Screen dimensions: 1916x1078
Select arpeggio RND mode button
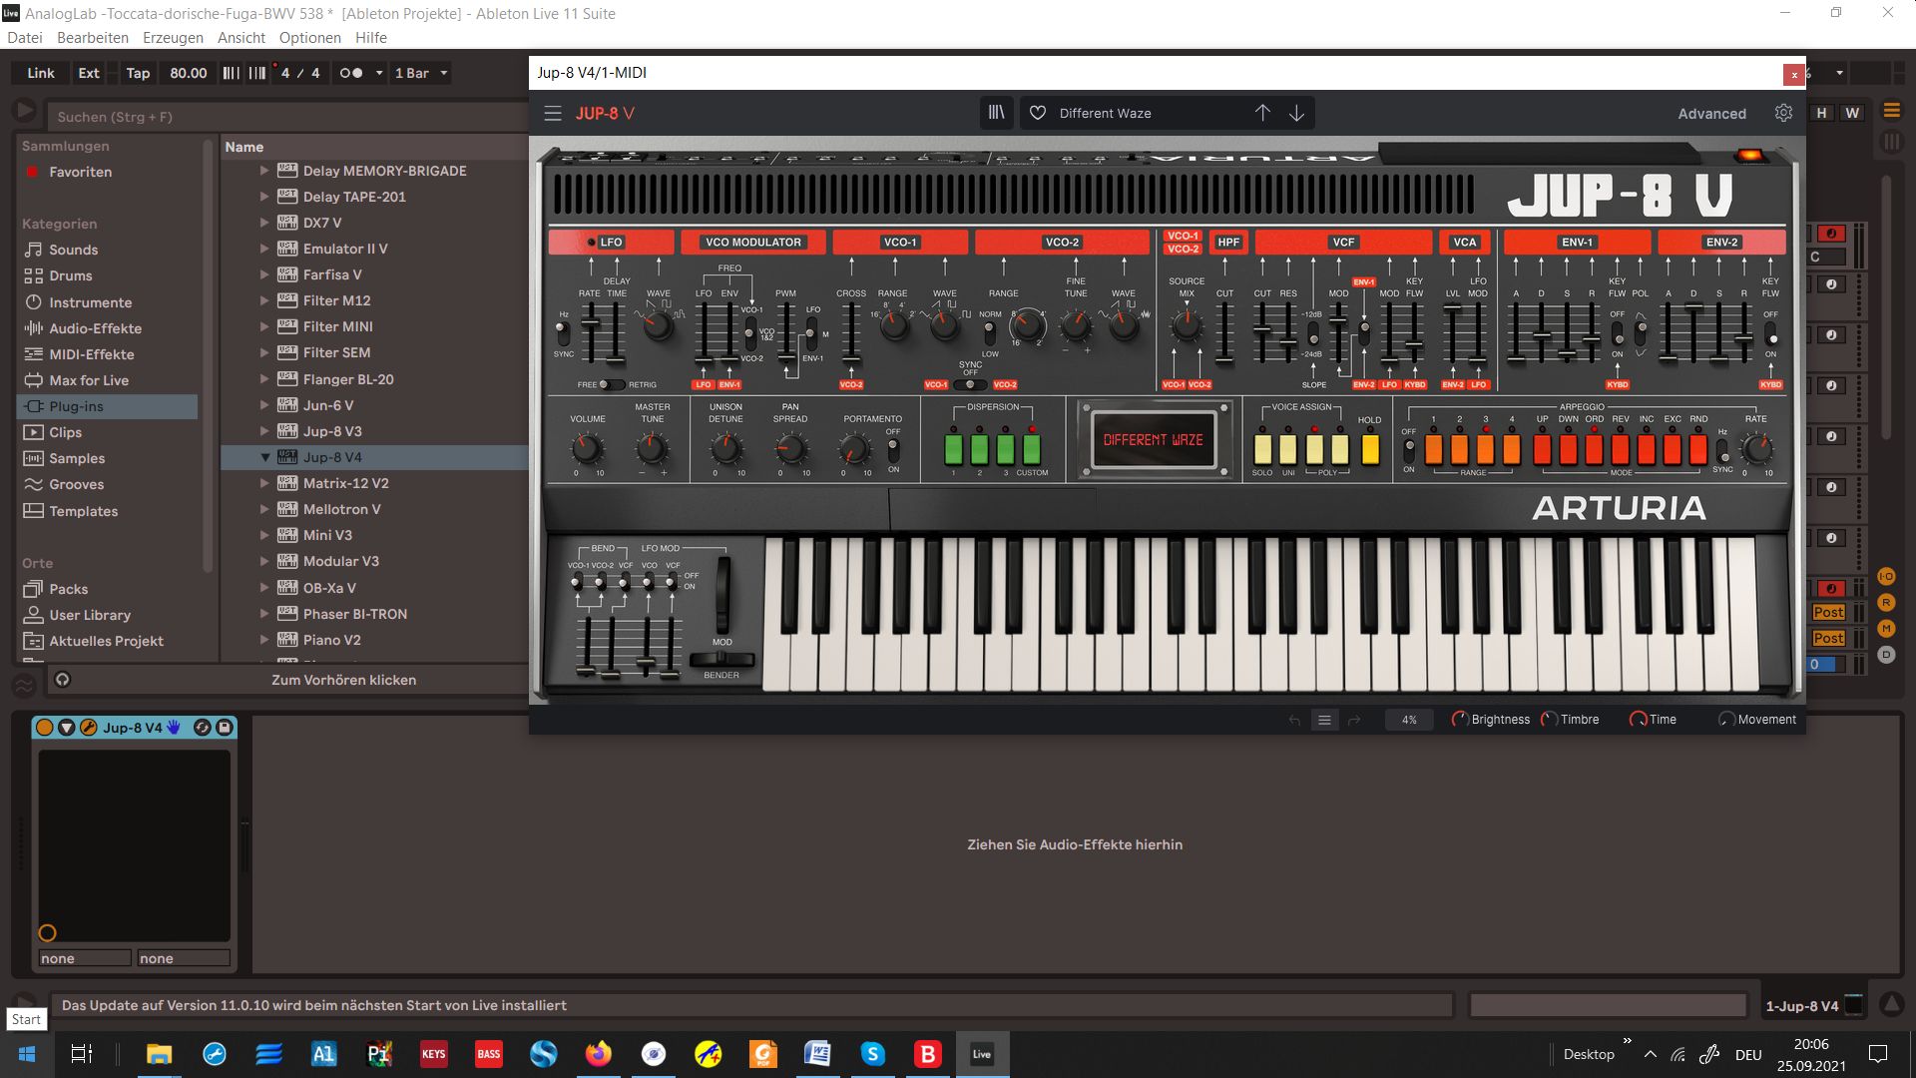coord(1698,449)
